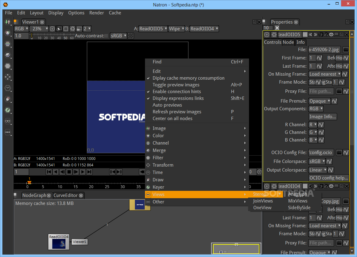
Task: Open the Keyer nodes toolbar button
Action: (8, 110)
